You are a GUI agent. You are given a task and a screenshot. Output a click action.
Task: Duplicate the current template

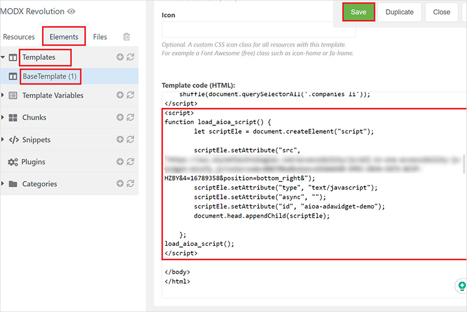(x=399, y=12)
